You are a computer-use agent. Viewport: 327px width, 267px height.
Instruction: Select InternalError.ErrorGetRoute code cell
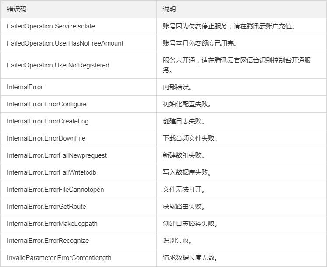pos(78,207)
